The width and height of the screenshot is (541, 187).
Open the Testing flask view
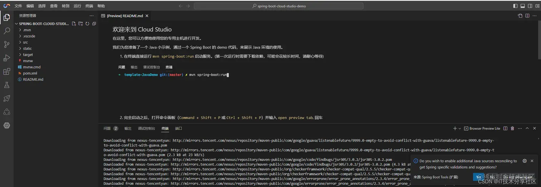click(7, 85)
